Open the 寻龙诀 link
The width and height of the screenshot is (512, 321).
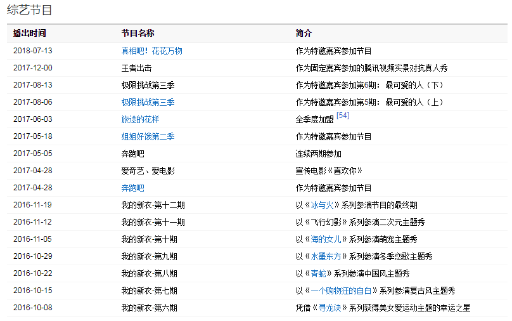[326, 308]
